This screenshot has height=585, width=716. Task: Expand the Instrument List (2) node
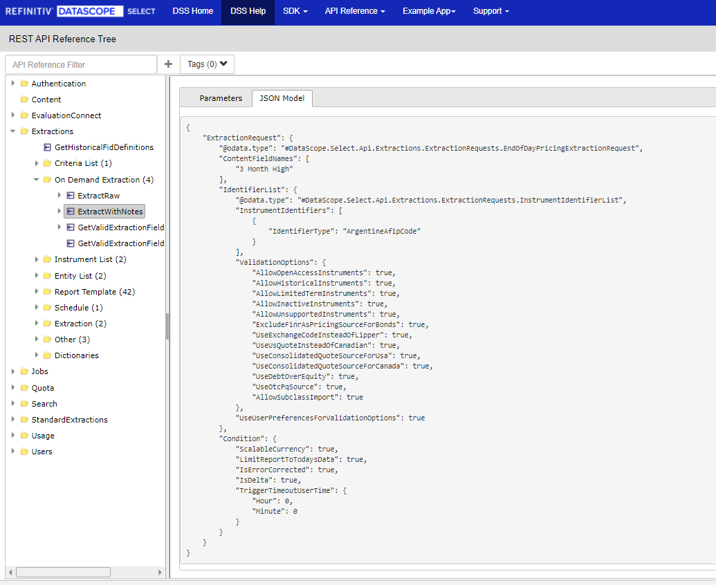coord(37,259)
